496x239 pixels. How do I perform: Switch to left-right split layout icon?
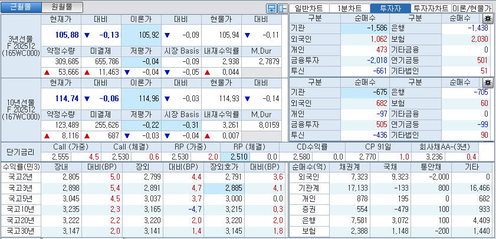282,8
